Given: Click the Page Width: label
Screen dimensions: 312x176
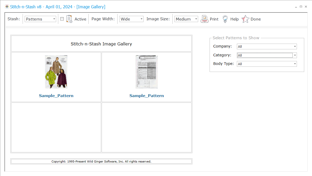Looking at the screenshot, I should tap(103, 19).
